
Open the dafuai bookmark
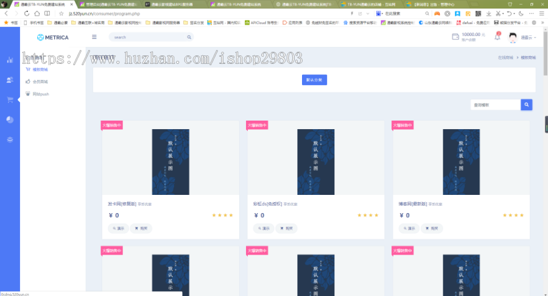474,23
